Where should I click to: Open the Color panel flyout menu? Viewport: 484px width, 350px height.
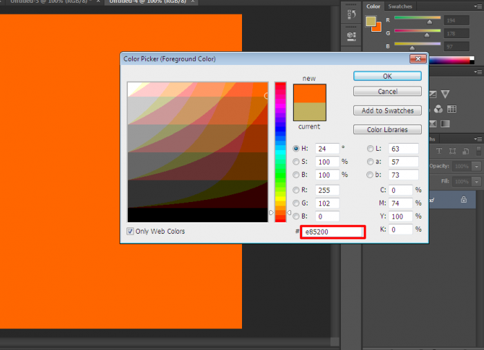[477, 6]
